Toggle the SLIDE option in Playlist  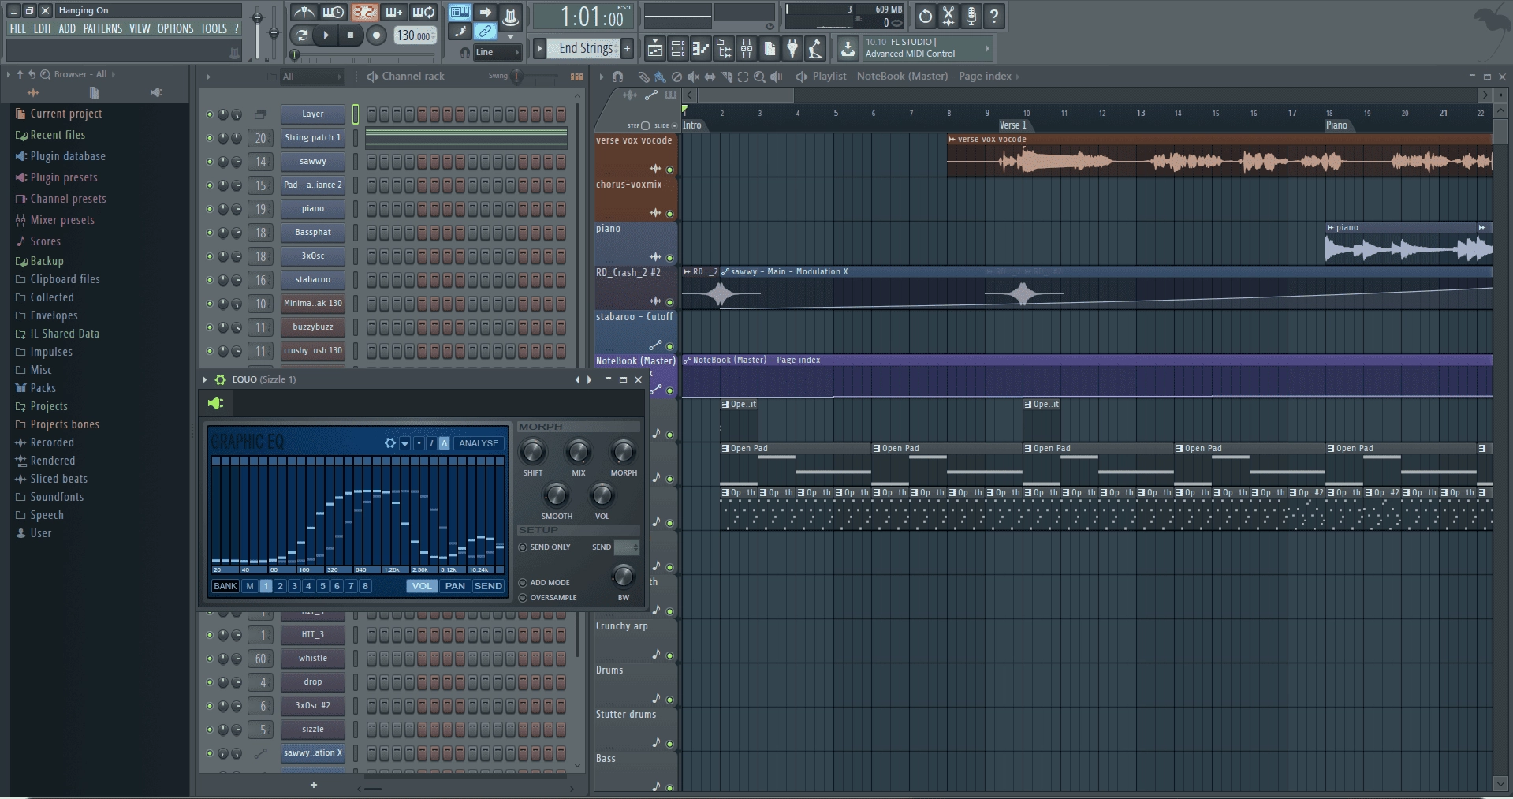pos(674,125)
